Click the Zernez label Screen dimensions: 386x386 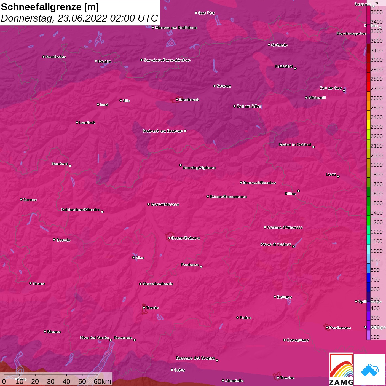click(x=30, y=200)
